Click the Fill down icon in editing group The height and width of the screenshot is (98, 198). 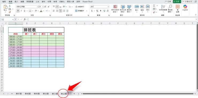click(154, 9)
